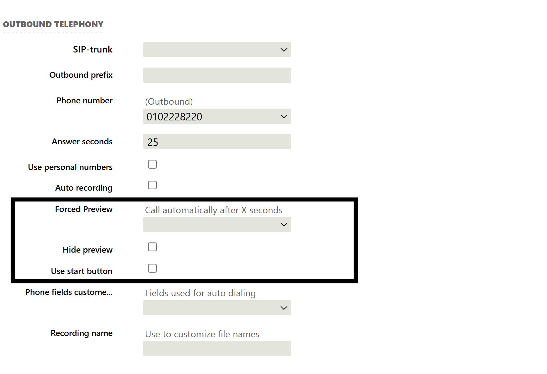The width and height of the screenshot is (547, 374).
Task: Click the Forced Preview chevron arrow
Action: (x=284, y=225)
